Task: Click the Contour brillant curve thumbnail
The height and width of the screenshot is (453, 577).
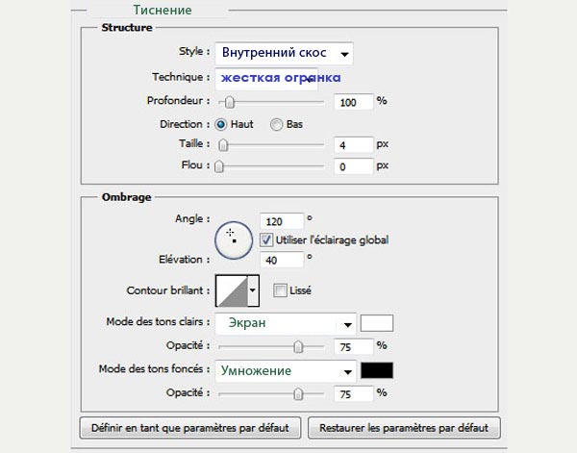Action: [232, 290]
